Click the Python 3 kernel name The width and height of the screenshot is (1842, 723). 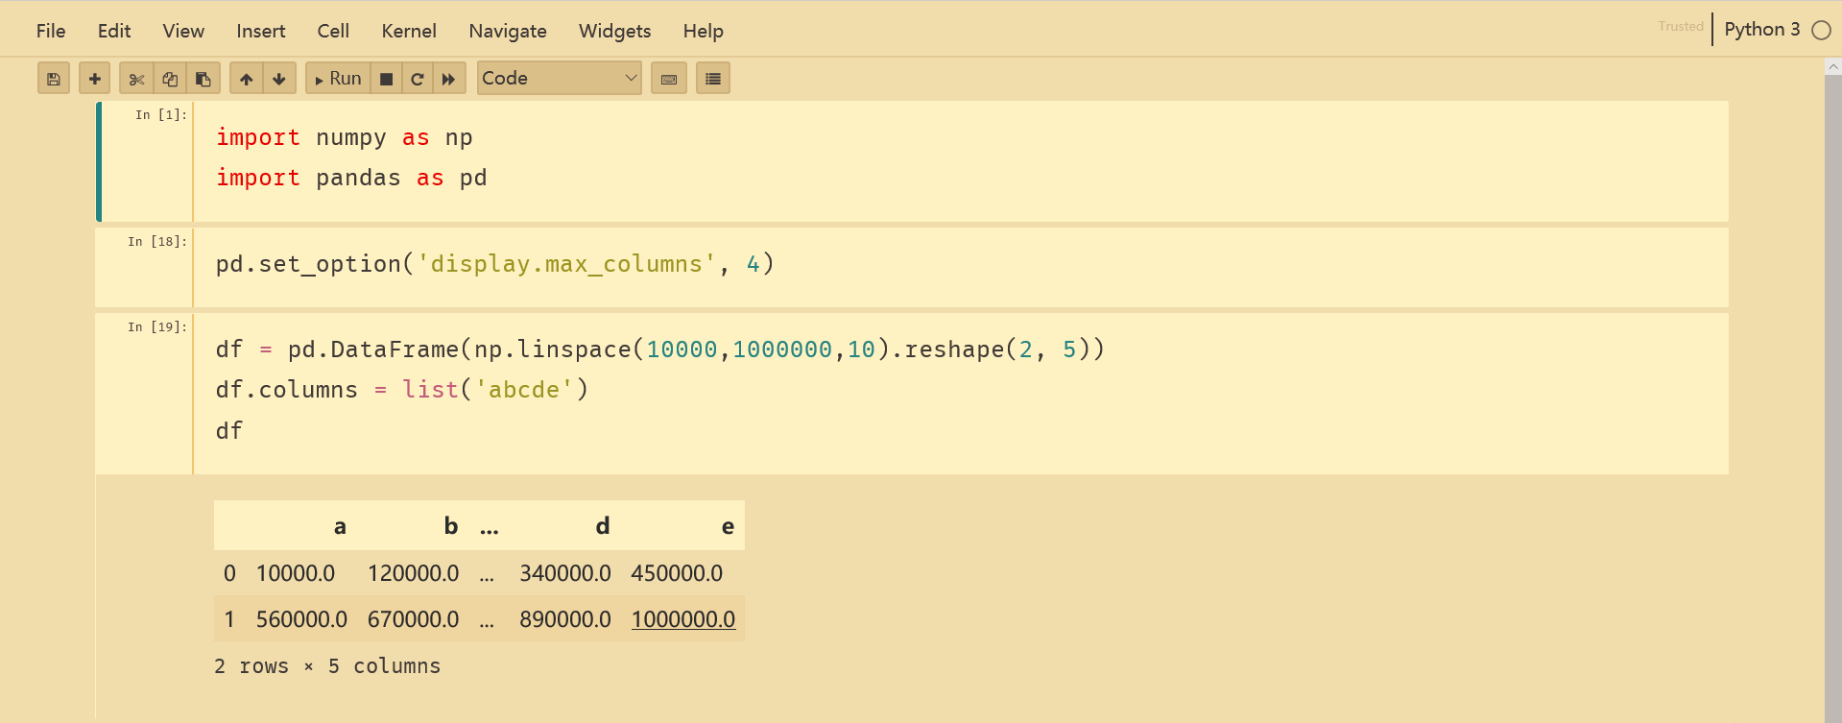1762,29
